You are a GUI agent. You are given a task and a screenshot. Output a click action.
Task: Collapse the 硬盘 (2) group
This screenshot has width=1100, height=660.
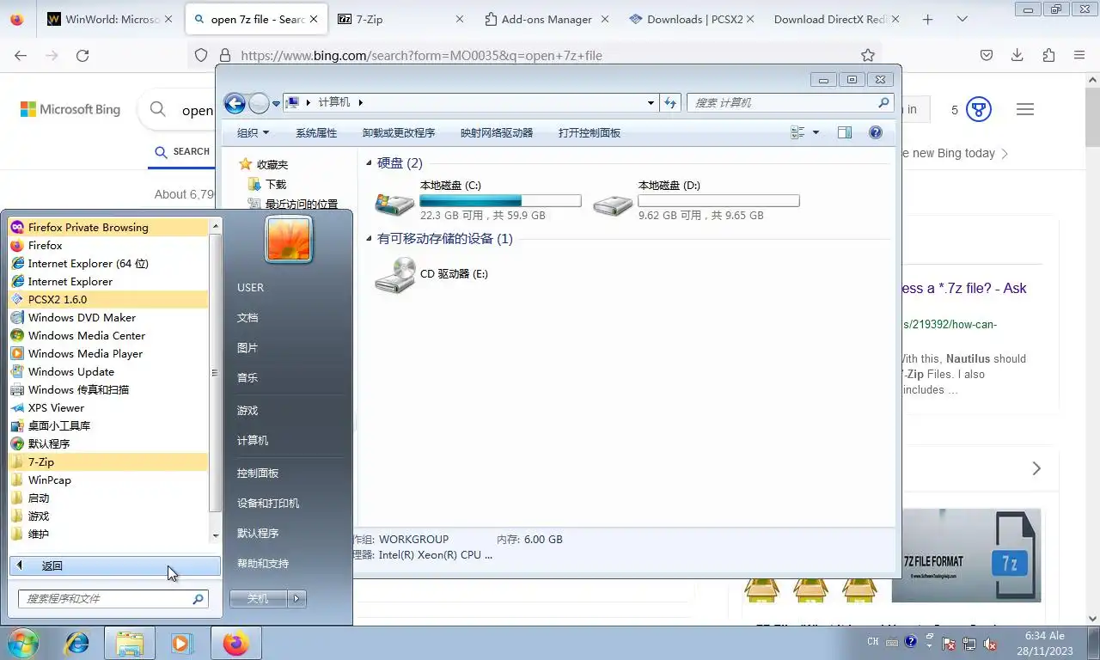tap(370, 163)
